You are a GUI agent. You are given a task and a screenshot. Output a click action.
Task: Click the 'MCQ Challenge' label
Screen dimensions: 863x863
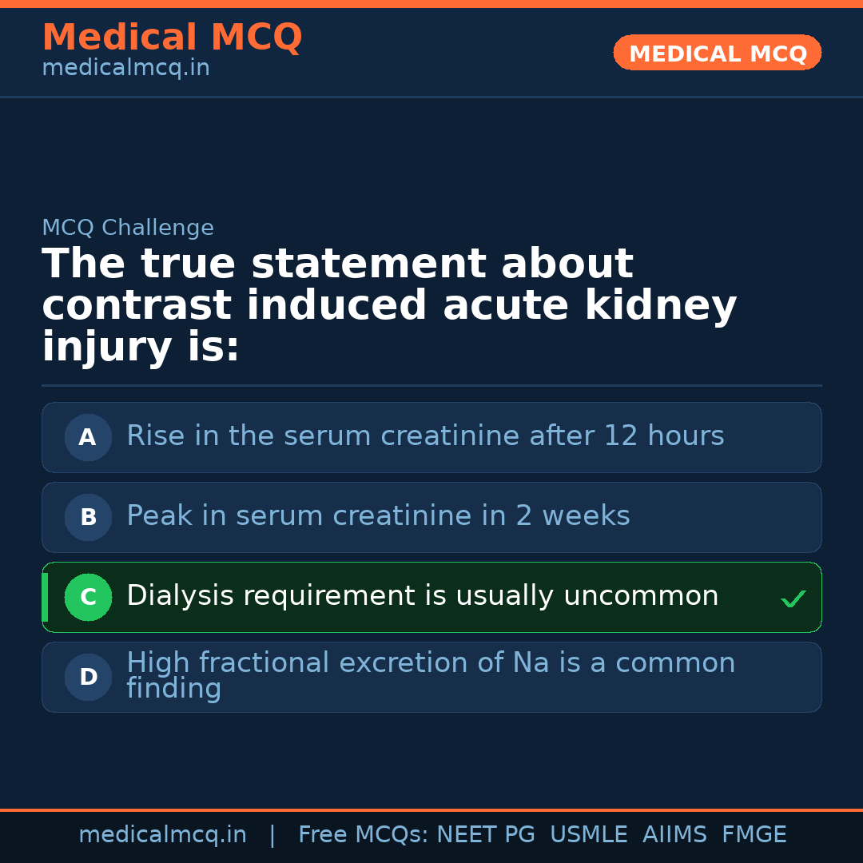[x=128, y=228]
